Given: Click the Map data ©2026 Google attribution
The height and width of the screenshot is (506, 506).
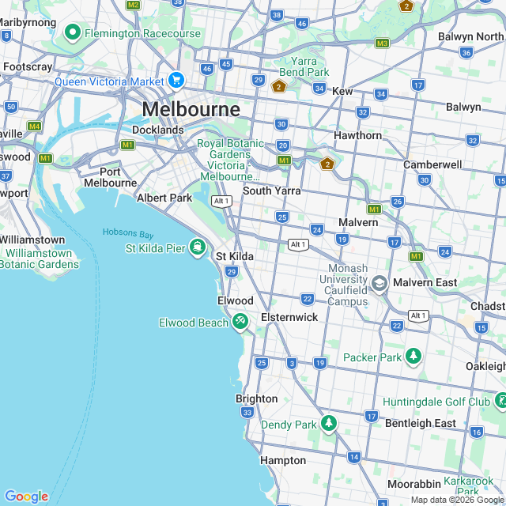Looking at the screenshot, I should coord(458,500).
